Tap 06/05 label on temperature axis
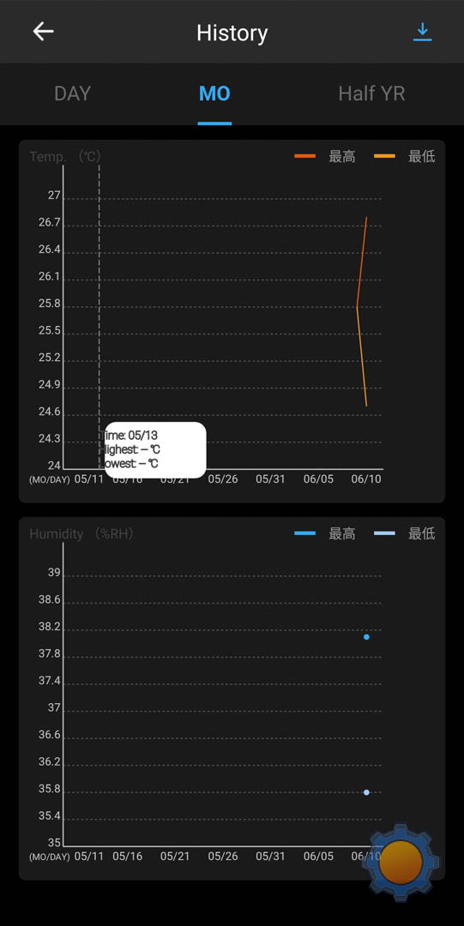The height and width of the screenshot is (926, 464). (x=318, y=478)
